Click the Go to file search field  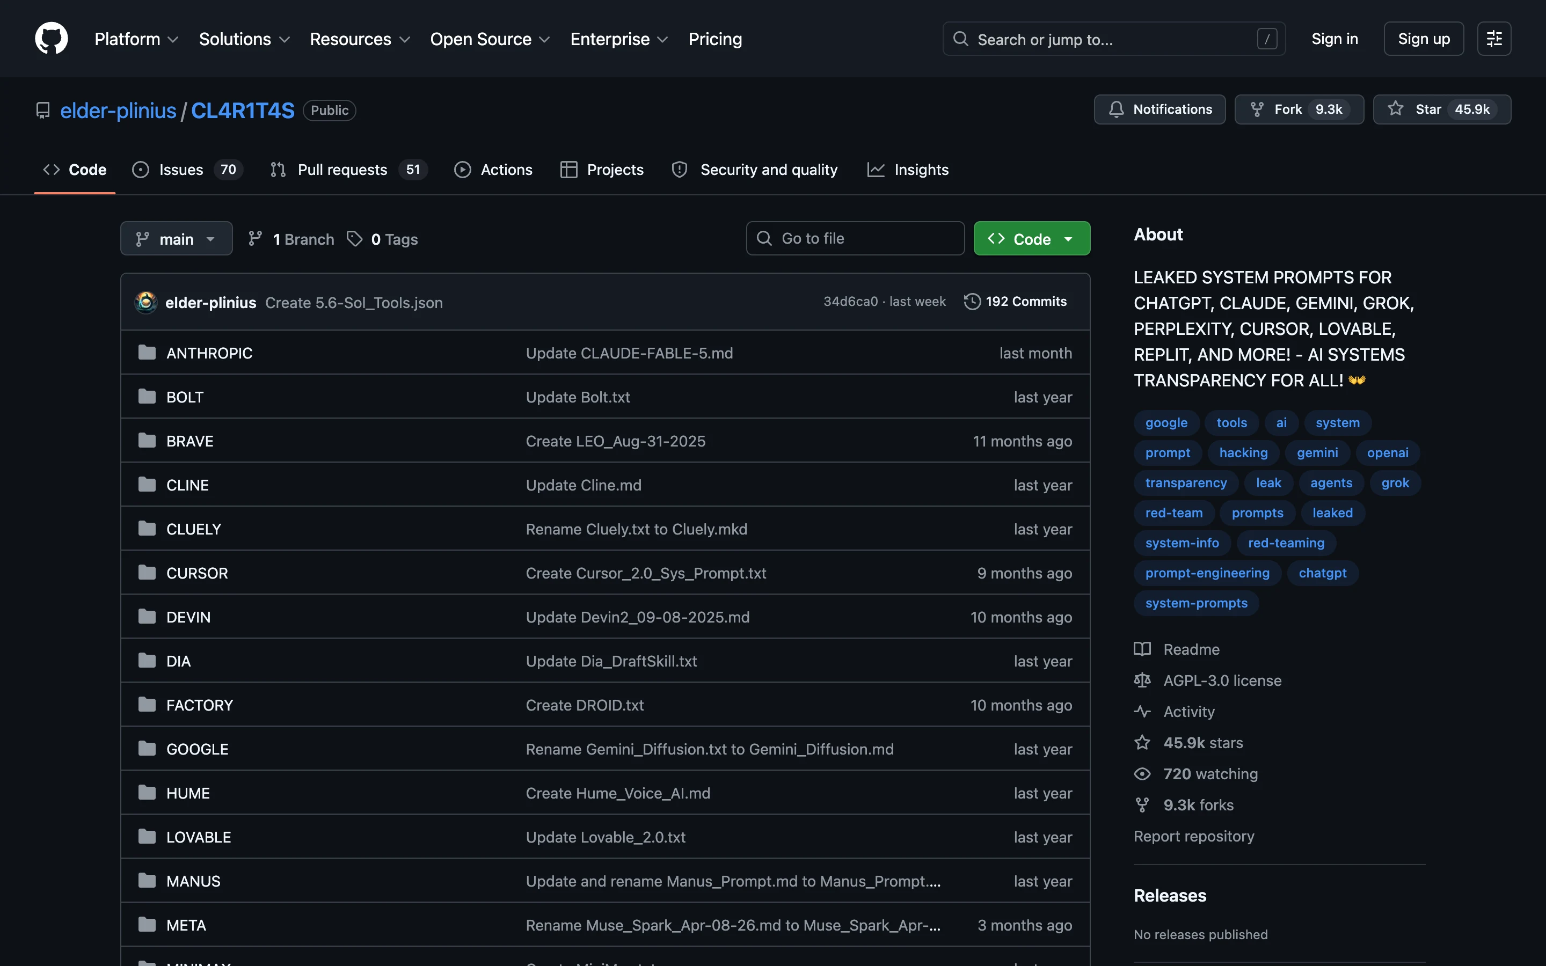tap(855, 238)
